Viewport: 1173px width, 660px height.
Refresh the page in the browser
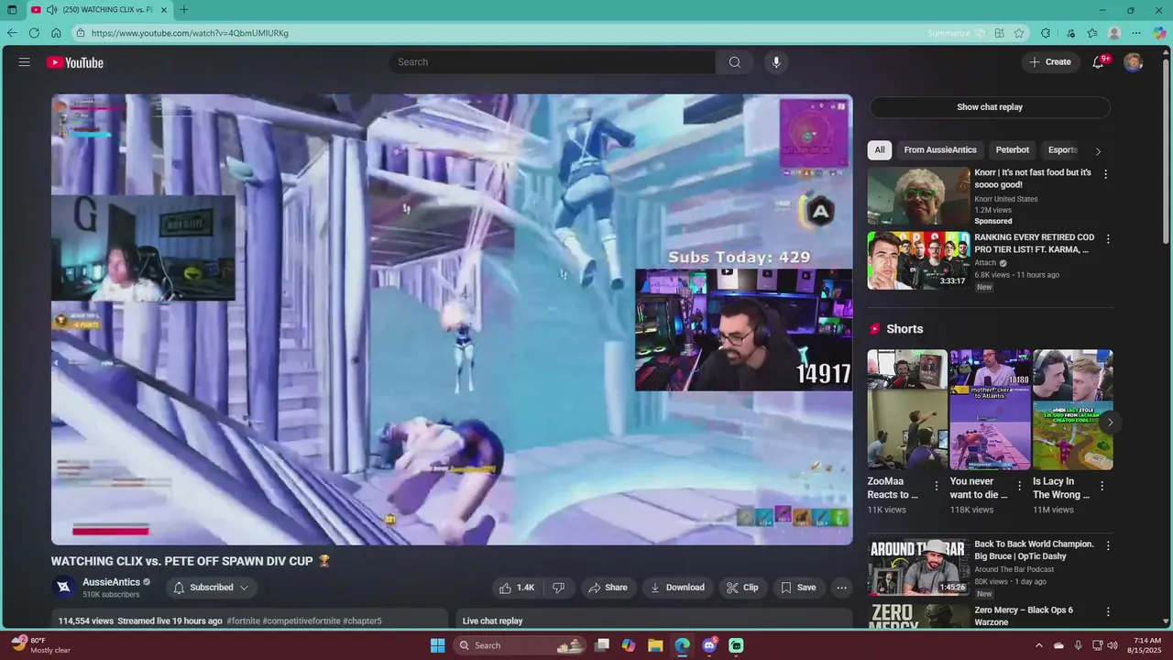pyautogui.click(x=34, y=33)
